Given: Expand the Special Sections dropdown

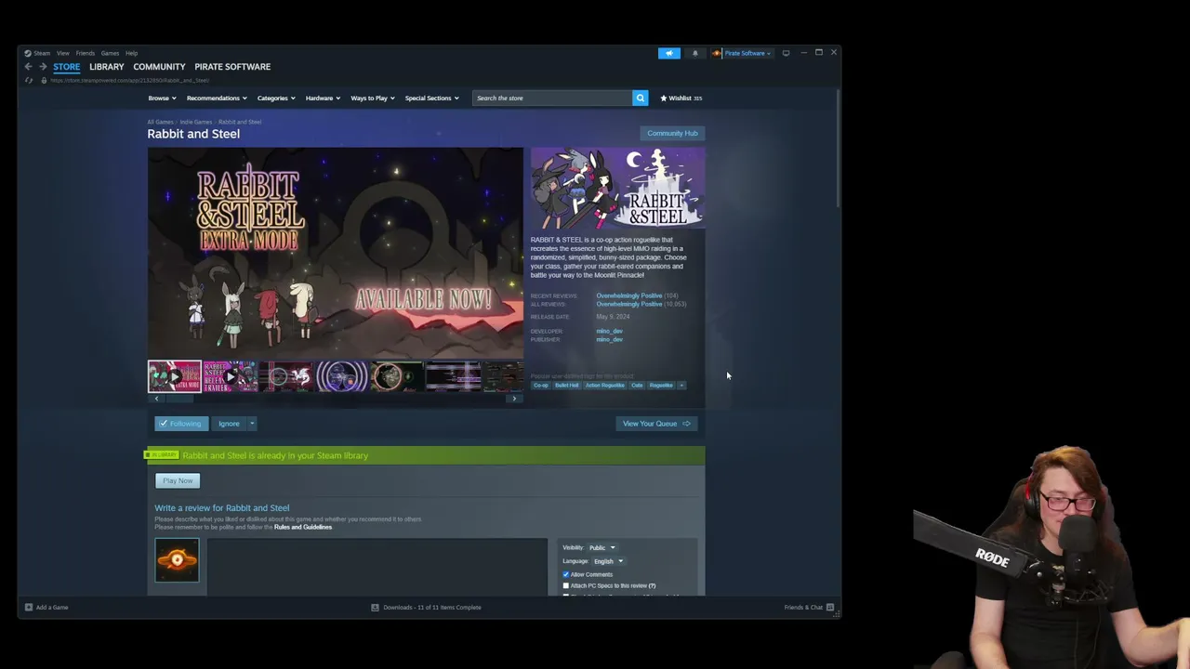Looking at the screenshot, I should (x=431, y=98).
